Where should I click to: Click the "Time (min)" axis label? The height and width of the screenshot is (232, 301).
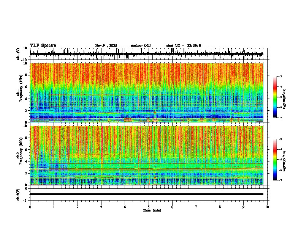coord(152,210)
